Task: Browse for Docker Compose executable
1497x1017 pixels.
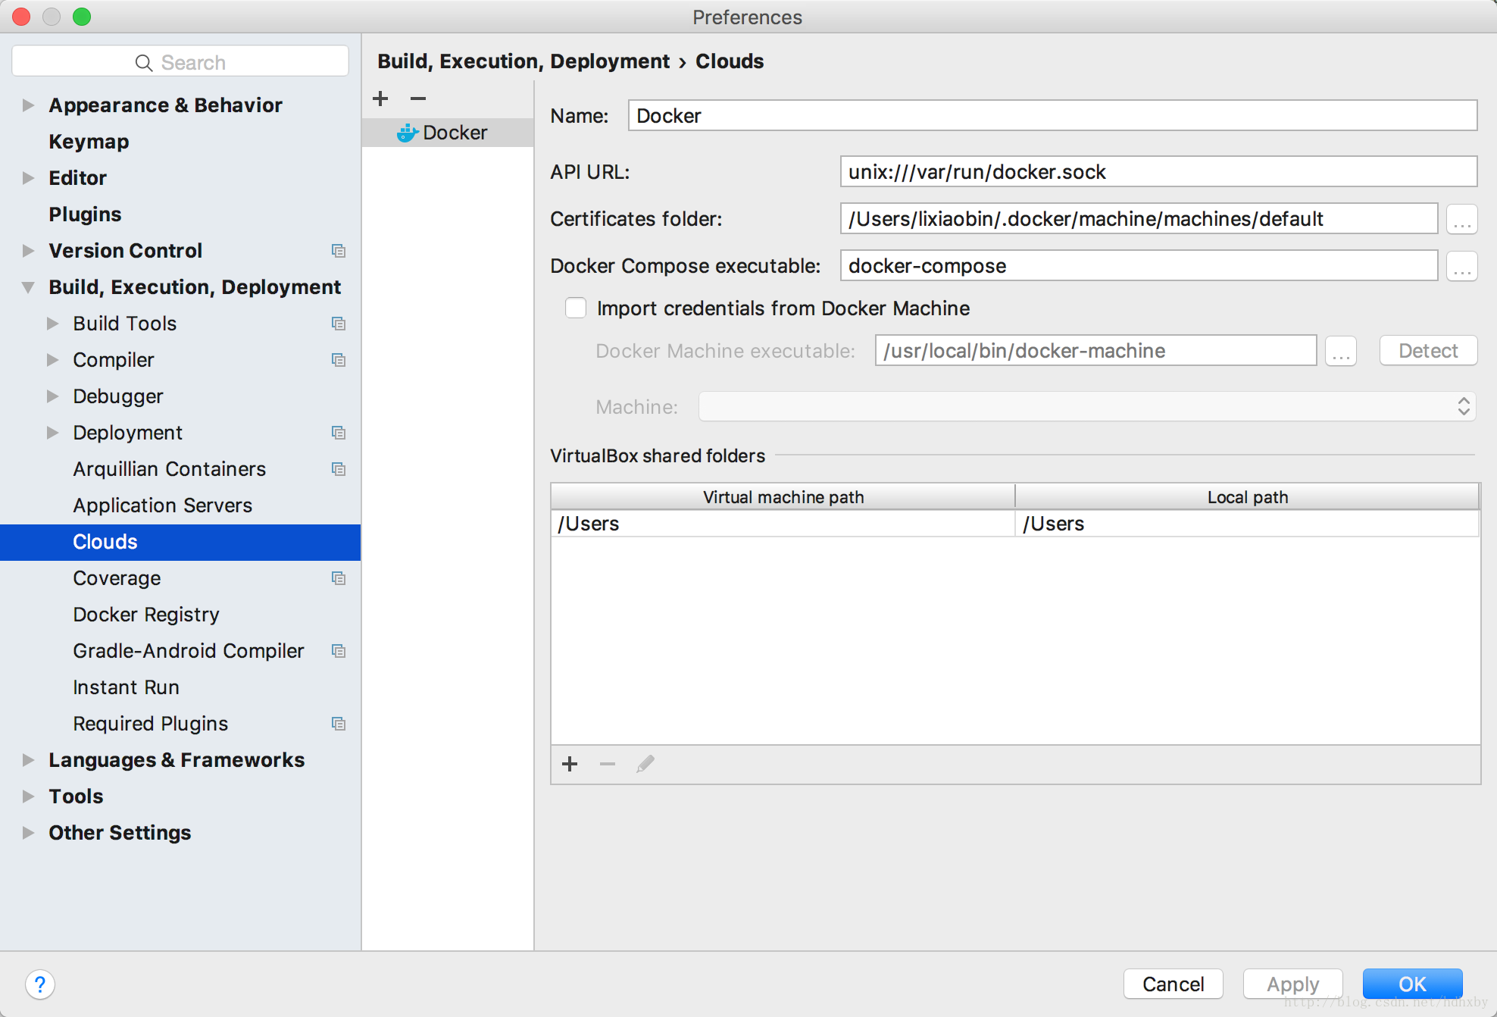Action: pyautogui.click(x=1462, y=267)
